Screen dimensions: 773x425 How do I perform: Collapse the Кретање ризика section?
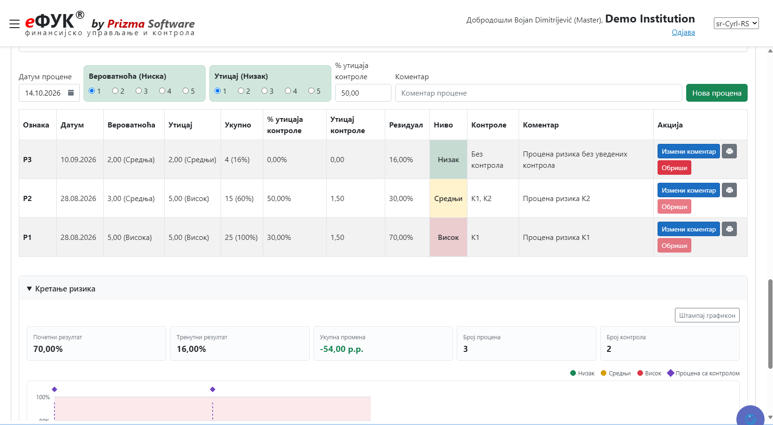(61, 289)
